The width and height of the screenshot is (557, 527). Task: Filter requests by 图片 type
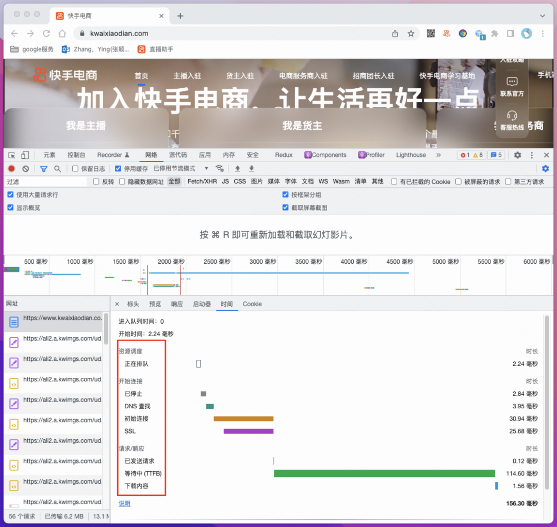(256, 181)
